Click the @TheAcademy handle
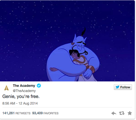Image resolution: width=136 pixels, height=120 pixels. (x=24, y=91)
